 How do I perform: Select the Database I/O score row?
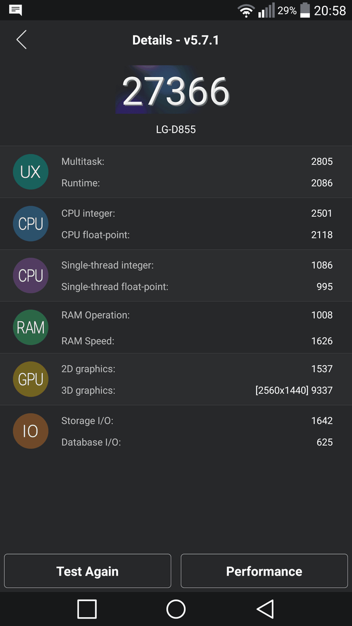pos(197,442)
